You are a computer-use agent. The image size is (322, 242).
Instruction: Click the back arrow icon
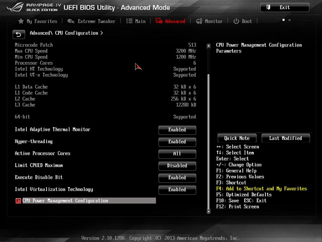[x=18, y=34]
